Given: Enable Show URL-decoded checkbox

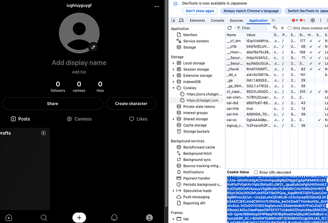Looking at the screenshot, I should [256, 172].
